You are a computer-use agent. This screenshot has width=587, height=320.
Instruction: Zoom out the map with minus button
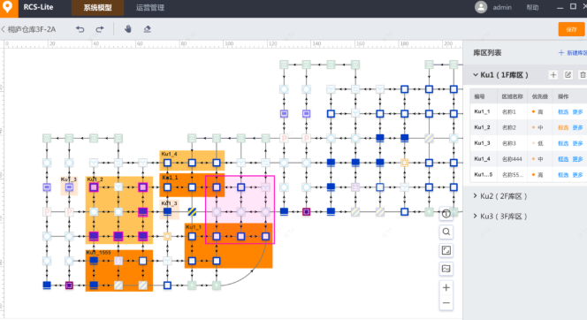pyautogui.click(x=446, y=303)
